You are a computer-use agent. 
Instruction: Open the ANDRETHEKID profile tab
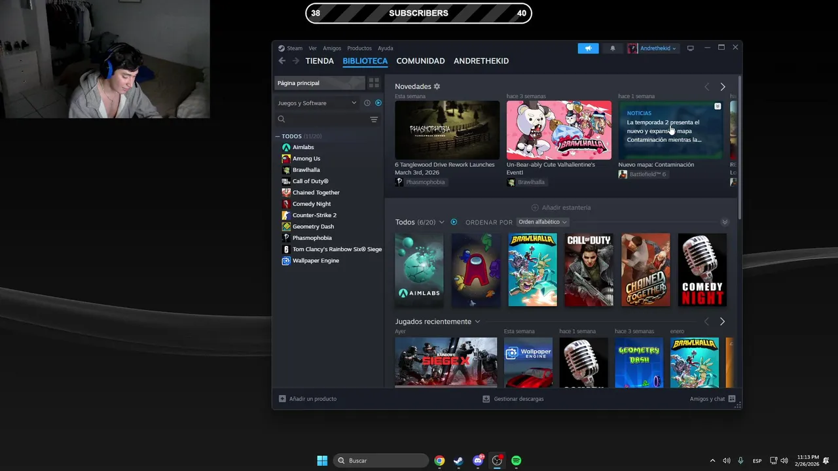click(x=481, y=61)
